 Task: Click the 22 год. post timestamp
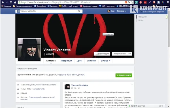click(x=74, y=88)
